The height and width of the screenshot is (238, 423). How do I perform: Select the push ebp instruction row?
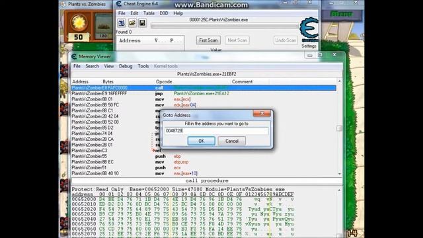[x=204, y=156]
